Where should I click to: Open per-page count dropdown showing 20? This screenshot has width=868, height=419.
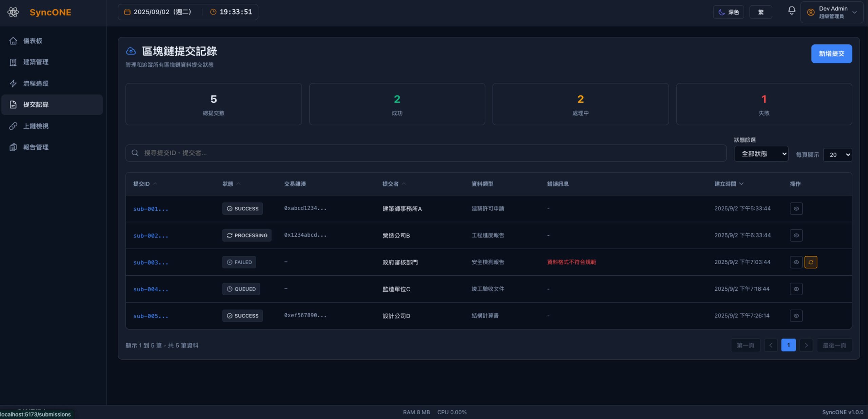click(x=837, y=155)
